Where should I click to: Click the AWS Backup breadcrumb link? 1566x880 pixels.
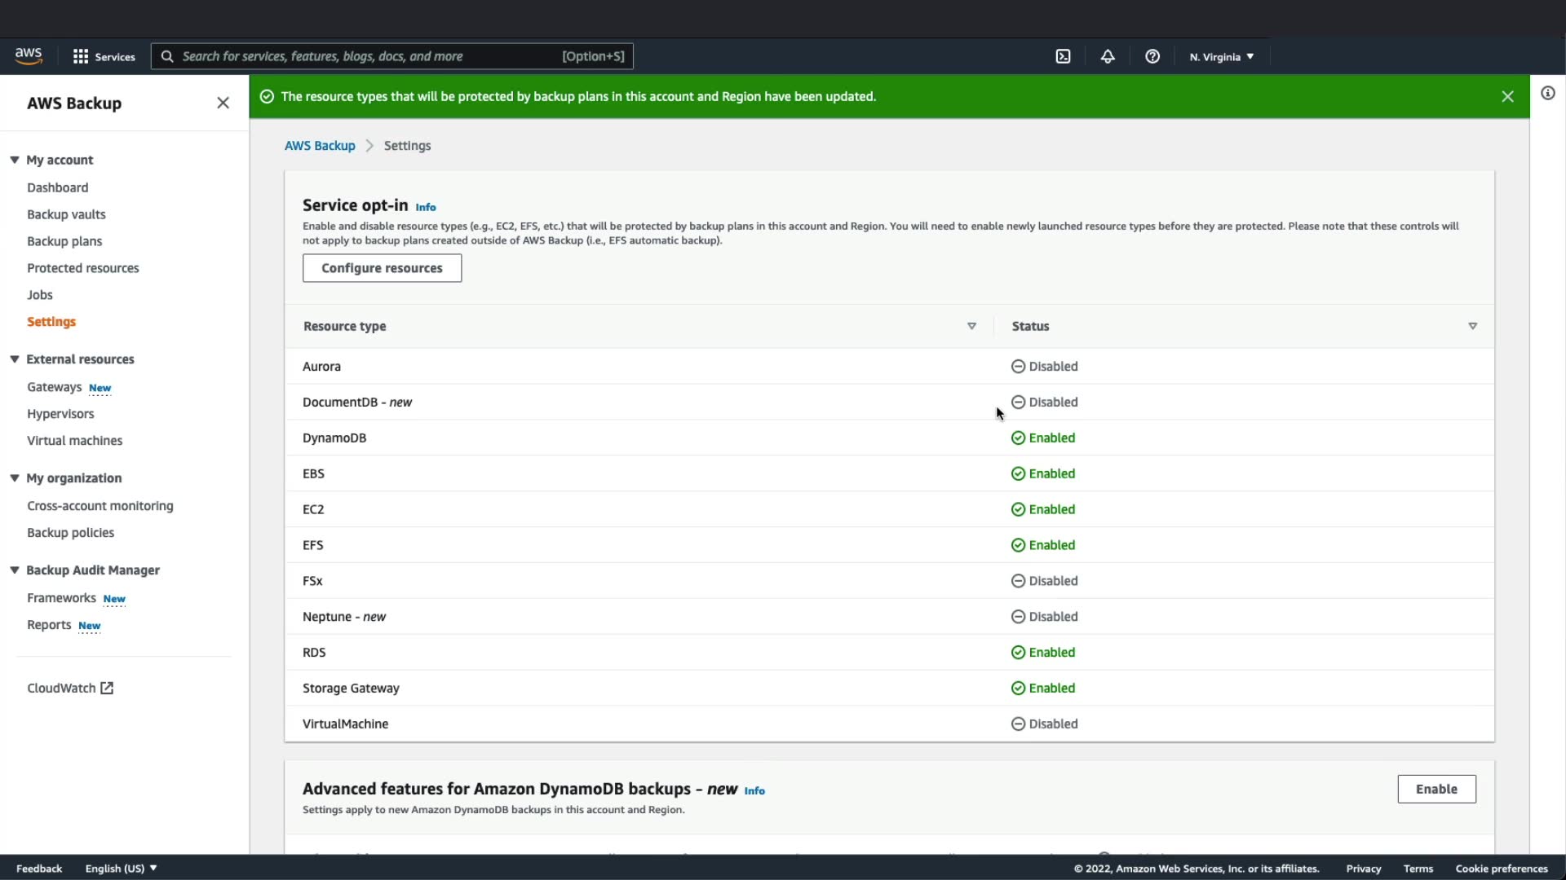(x=320, y=146)
